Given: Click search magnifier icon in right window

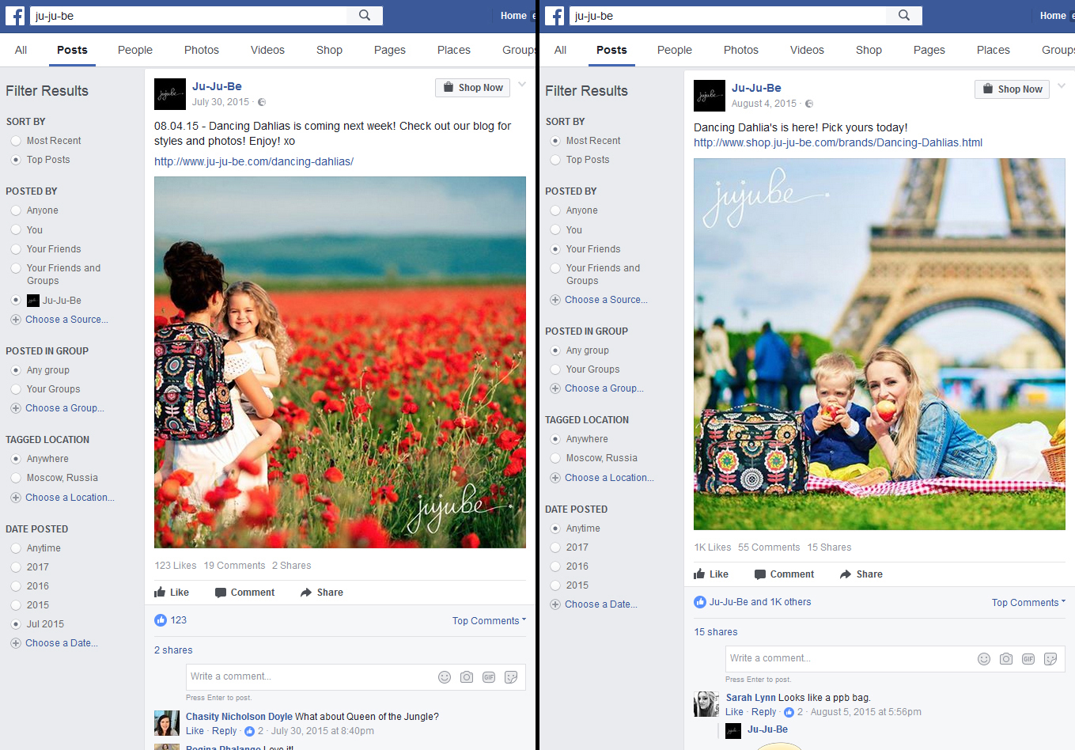Looking at the screenshot, I should [x=904, y=15].
